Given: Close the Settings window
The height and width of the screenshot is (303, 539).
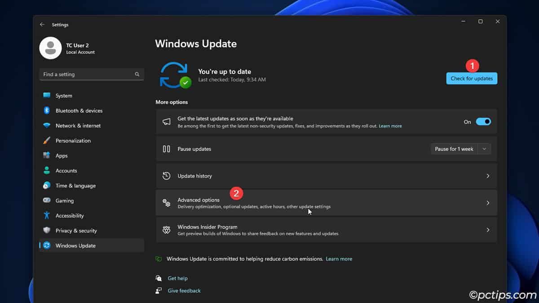Looking at the screenshot, I should [x=497, y=22].
